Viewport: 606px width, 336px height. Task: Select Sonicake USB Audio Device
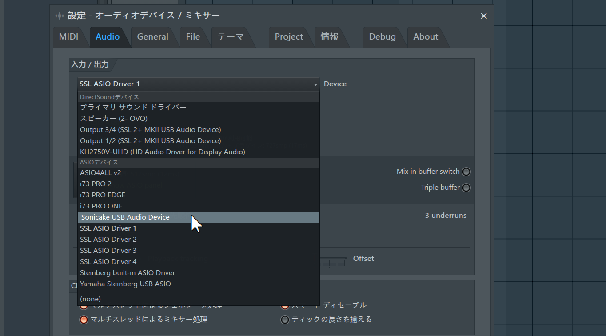coord(199,217)
